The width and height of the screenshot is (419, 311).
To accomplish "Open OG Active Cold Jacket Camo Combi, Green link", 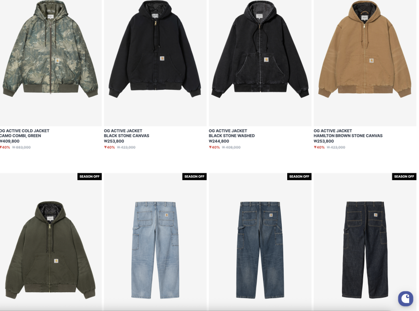I will coord(24,133).
